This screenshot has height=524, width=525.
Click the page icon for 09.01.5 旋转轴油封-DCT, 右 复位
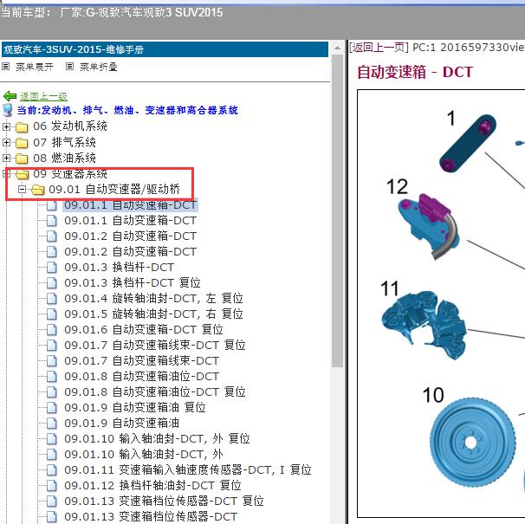(x=52, y=314)
